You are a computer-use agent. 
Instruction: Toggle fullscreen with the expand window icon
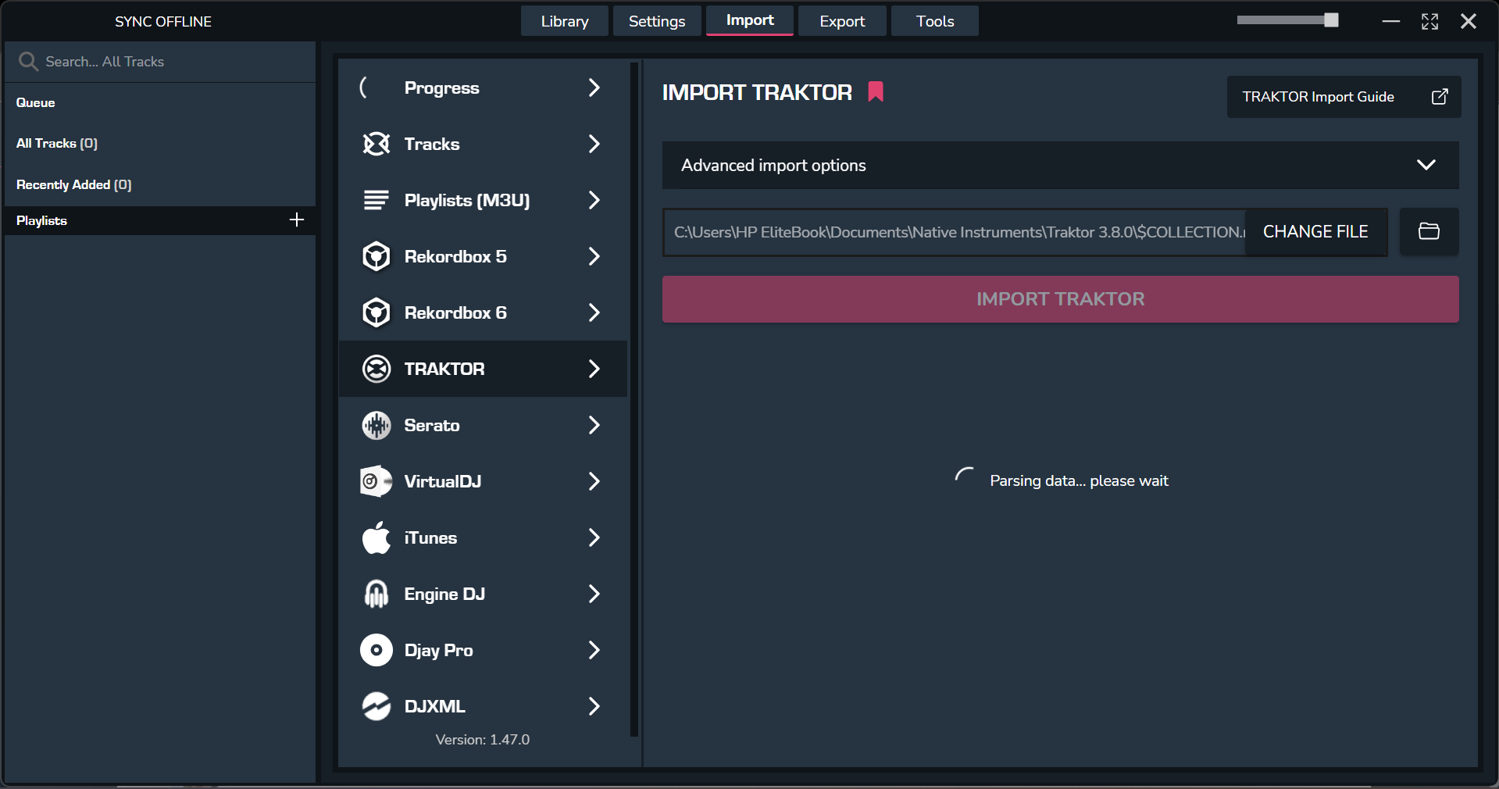click(x=1429, y=21)
